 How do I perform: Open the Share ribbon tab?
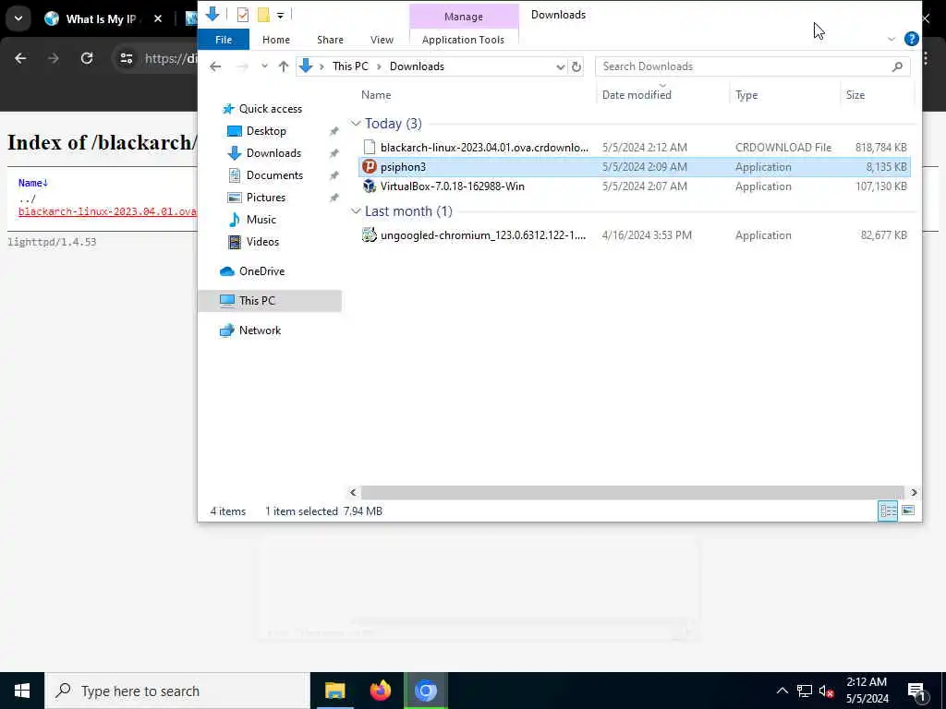(330, 40)
